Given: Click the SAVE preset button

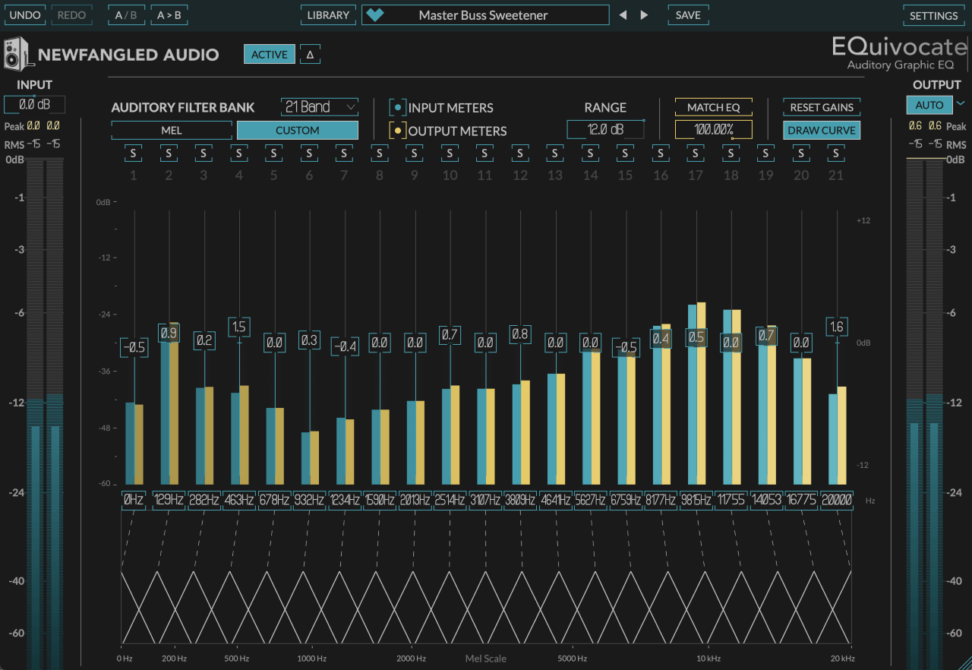Looking at the screenshot, I should click(687, 14).
